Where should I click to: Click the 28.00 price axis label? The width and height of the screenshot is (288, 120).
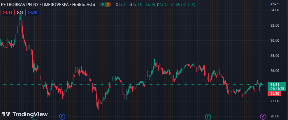point(275,56)
